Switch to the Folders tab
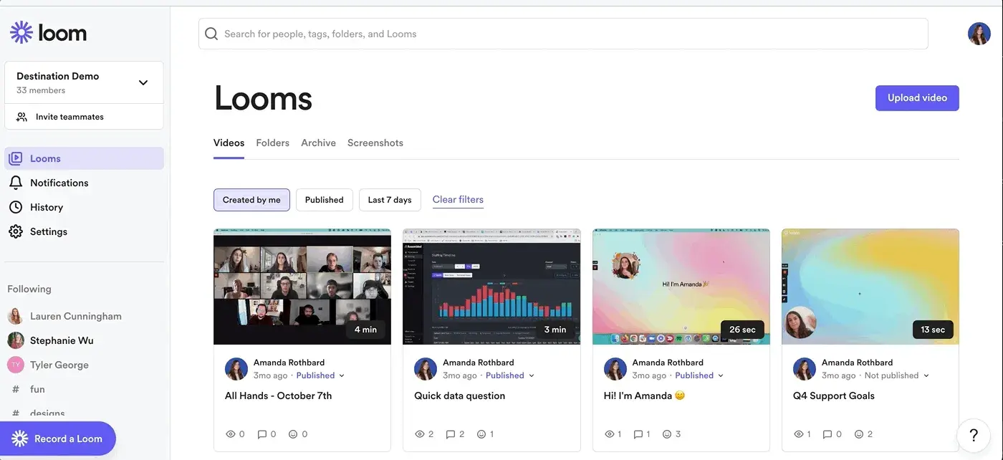 [x=272, y=143]
